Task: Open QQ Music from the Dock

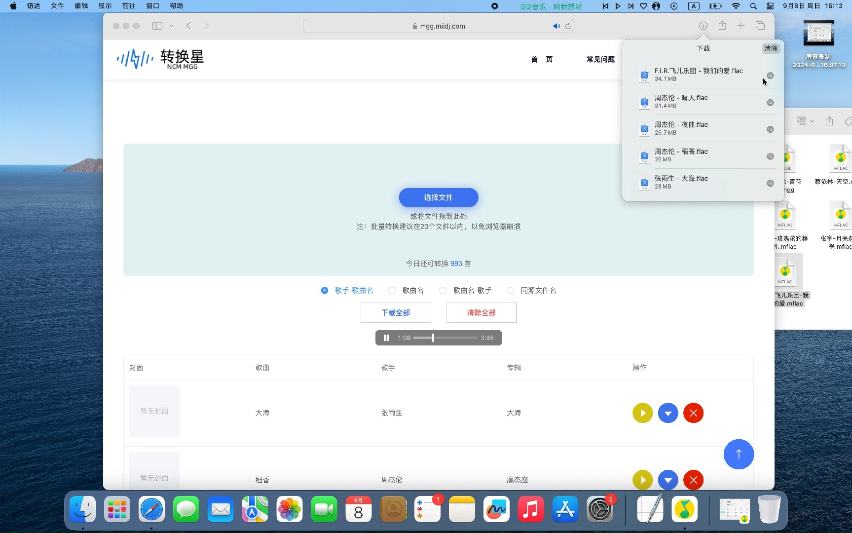Action: coord(684,509)
